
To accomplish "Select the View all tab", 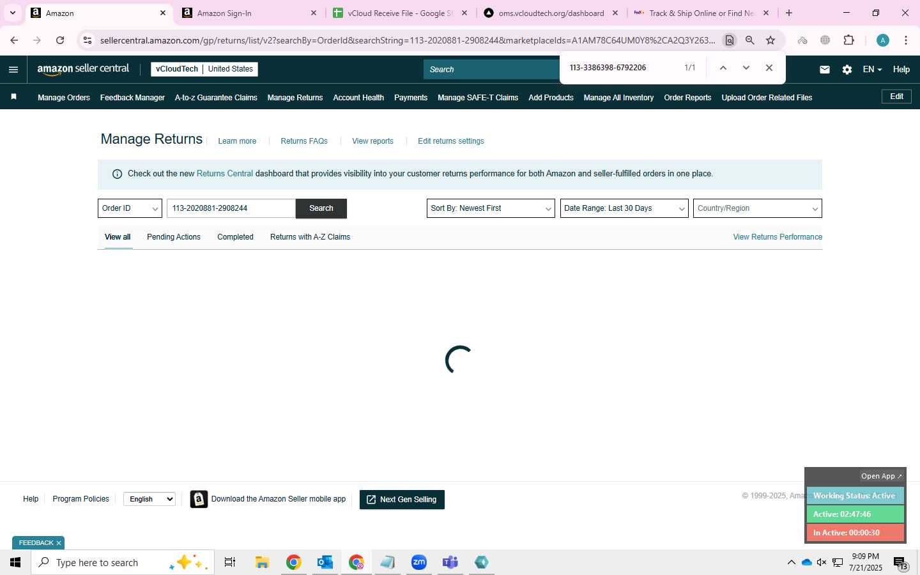I will (x=118, y=237).
